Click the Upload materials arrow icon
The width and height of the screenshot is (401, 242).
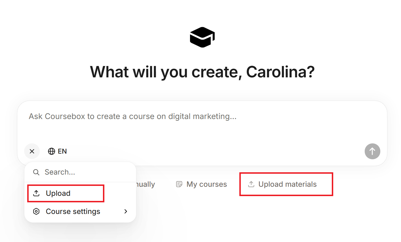pos(251,184)
